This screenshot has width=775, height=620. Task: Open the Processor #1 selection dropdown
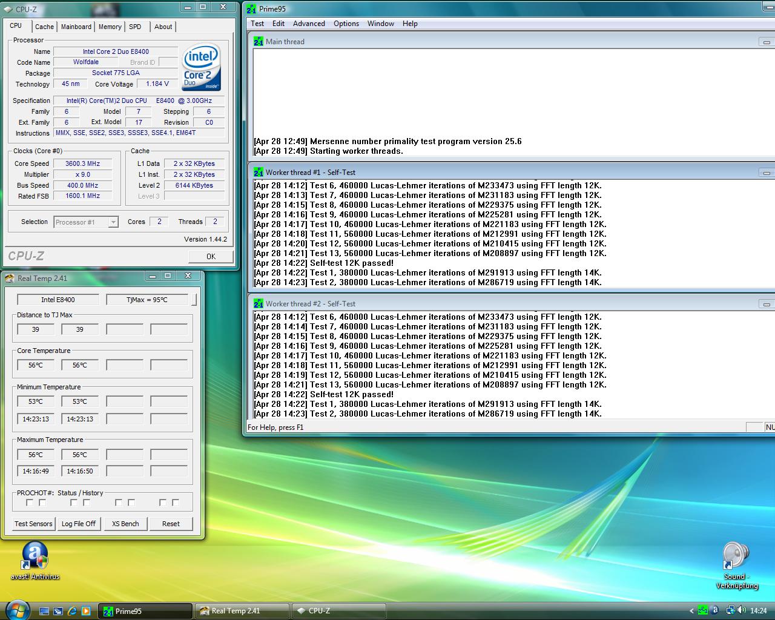(113, 222)
